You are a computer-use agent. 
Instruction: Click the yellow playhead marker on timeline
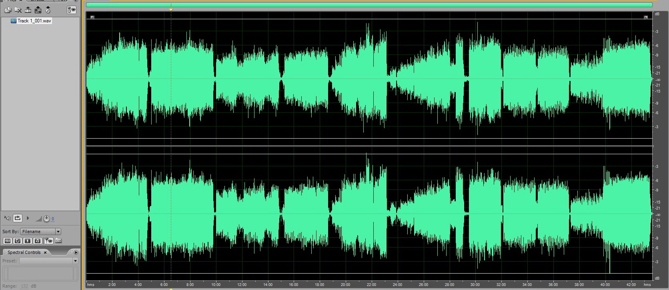point(171,9)
